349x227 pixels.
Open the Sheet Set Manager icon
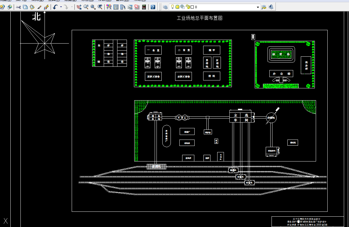130,7
